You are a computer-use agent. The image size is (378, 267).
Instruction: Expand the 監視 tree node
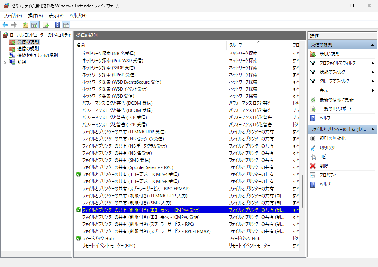[5, 63]
